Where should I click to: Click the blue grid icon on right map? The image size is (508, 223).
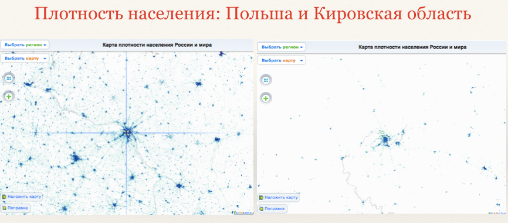point(266,80)
